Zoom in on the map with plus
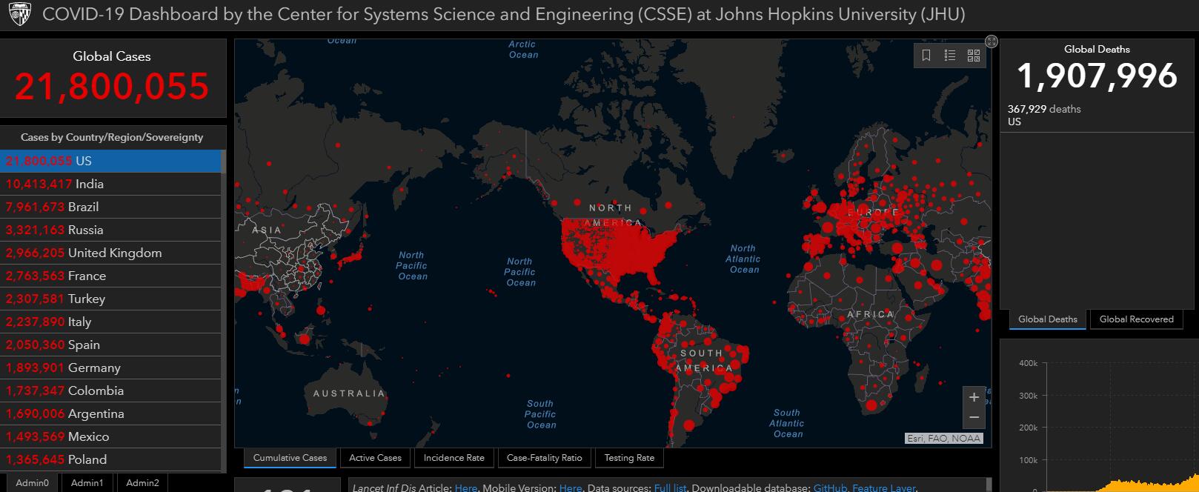1199x492 pixels. [974, 397]
